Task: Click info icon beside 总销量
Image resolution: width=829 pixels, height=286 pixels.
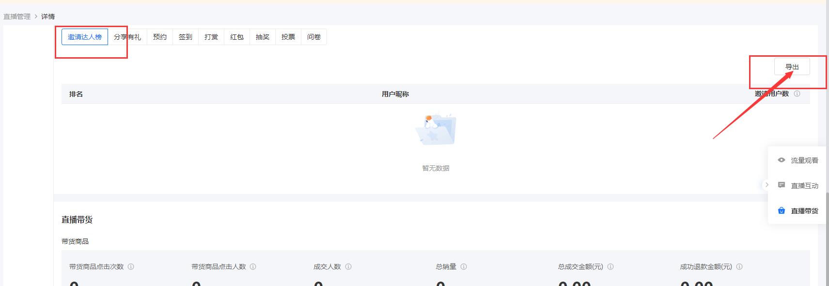Action: [x=464, y=267]
